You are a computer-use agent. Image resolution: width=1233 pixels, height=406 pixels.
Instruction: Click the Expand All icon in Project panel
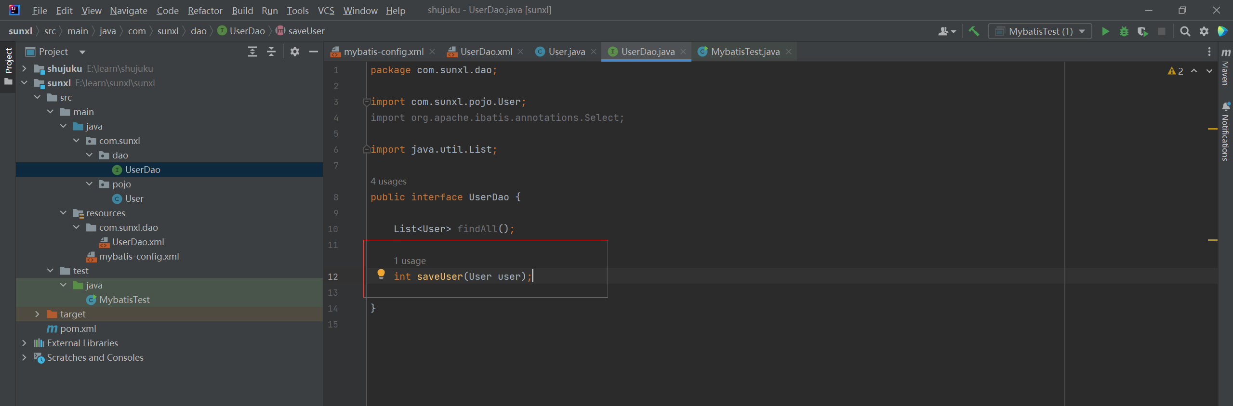[252, 52]
